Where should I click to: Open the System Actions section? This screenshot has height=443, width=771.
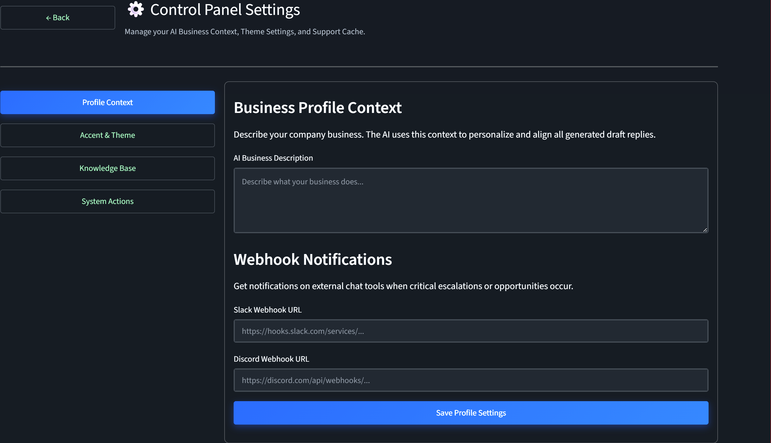coord(108,201)
